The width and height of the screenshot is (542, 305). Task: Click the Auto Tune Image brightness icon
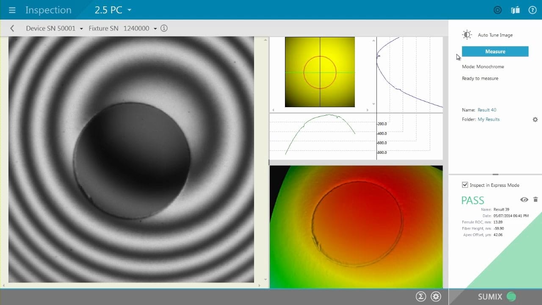coord(467,35)
